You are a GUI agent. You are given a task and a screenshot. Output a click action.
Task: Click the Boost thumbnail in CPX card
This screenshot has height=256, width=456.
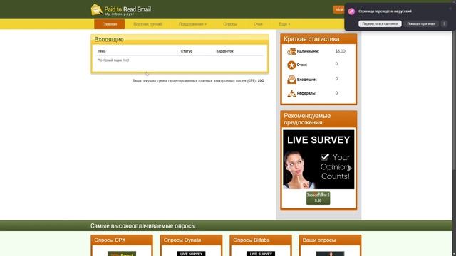click(122, 254)
